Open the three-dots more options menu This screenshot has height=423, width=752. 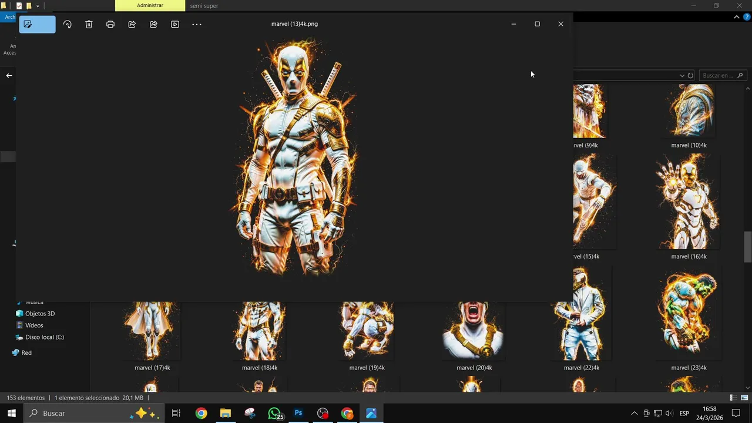(197, 24)
